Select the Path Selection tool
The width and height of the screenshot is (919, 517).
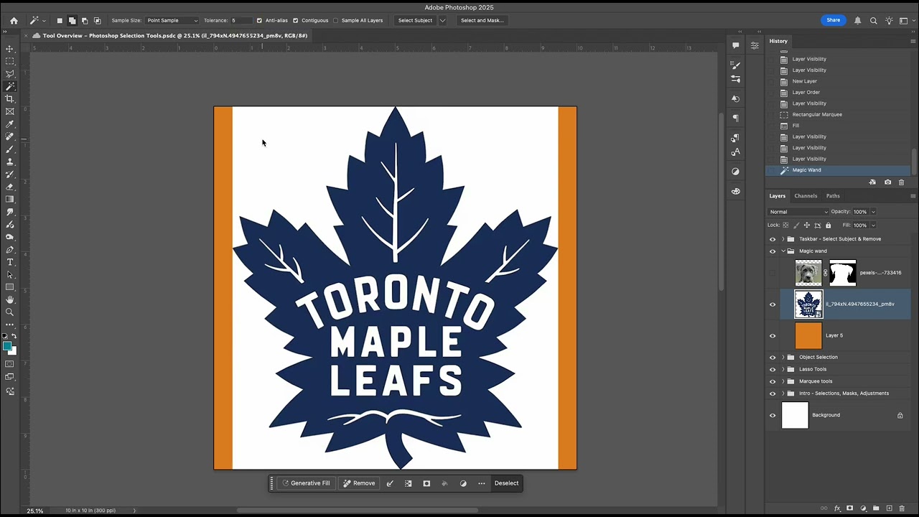tap(10, 275)
